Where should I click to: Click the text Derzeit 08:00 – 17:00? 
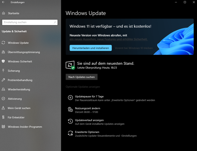point(86,112)
